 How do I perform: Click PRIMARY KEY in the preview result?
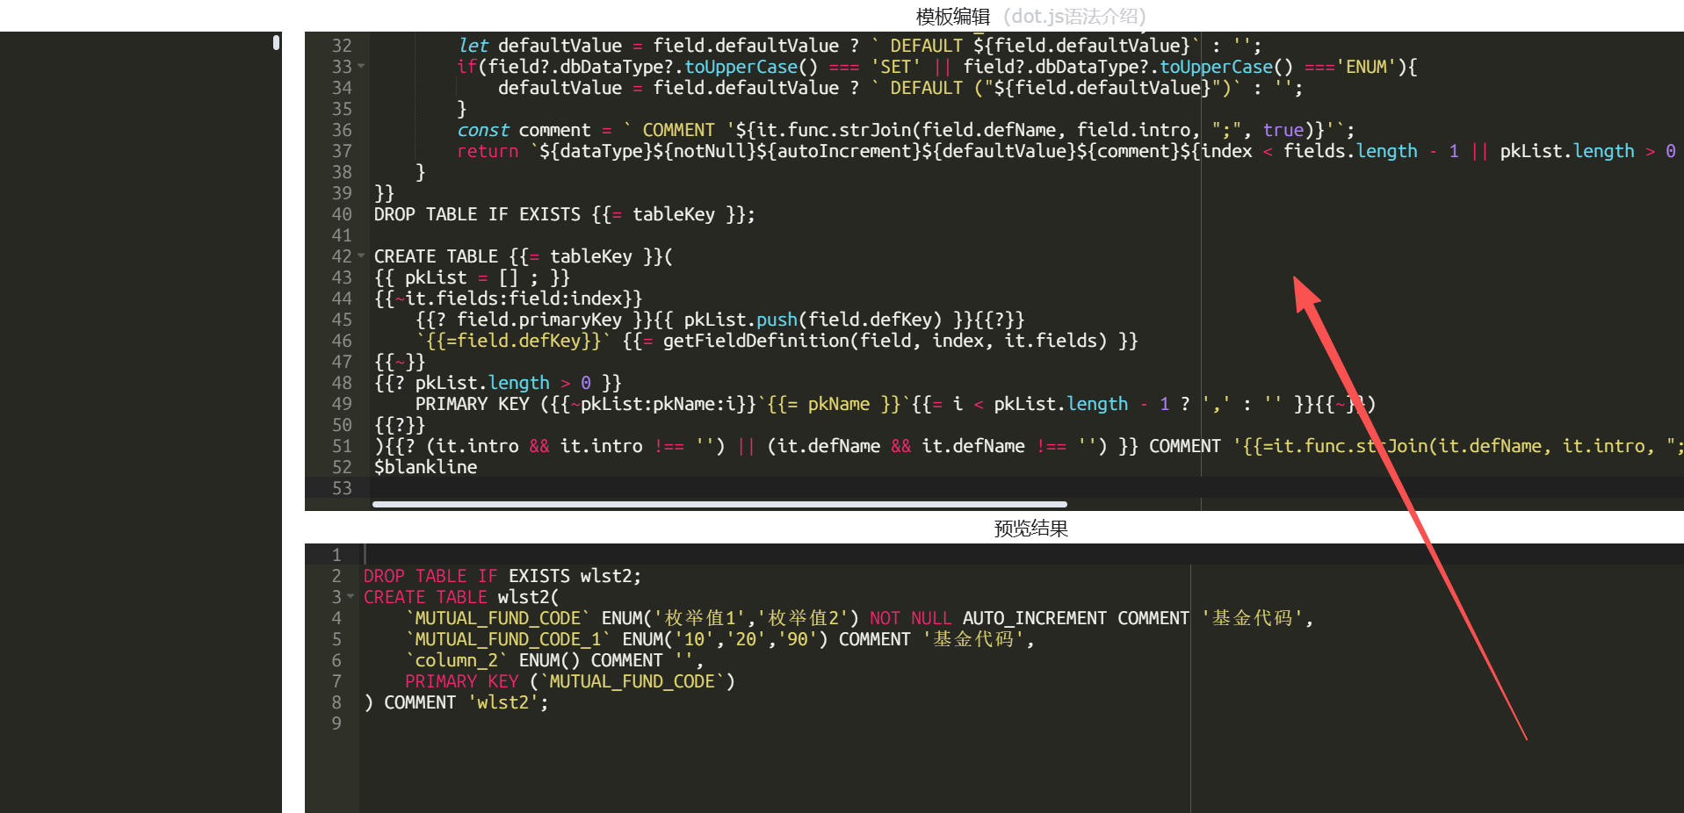click(461, 681)
